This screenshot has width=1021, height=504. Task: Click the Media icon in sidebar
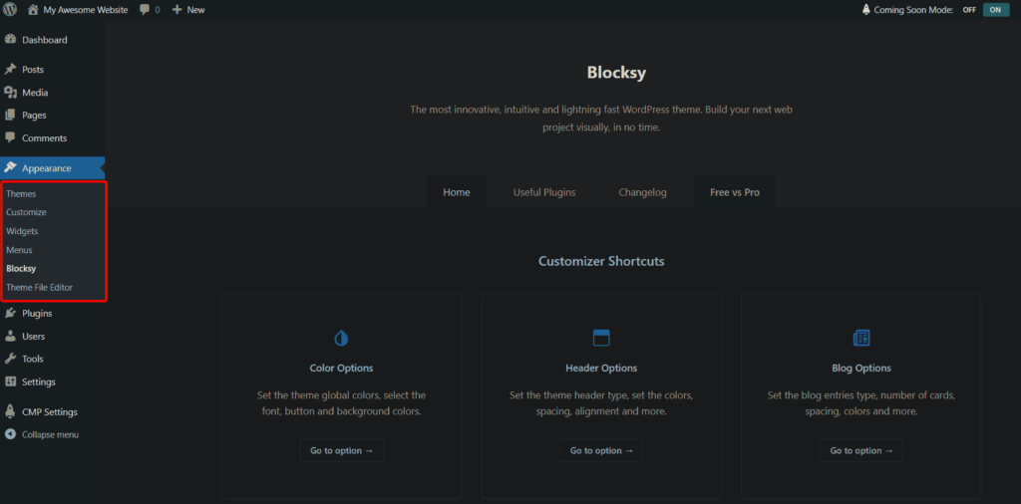click(10, 93)
